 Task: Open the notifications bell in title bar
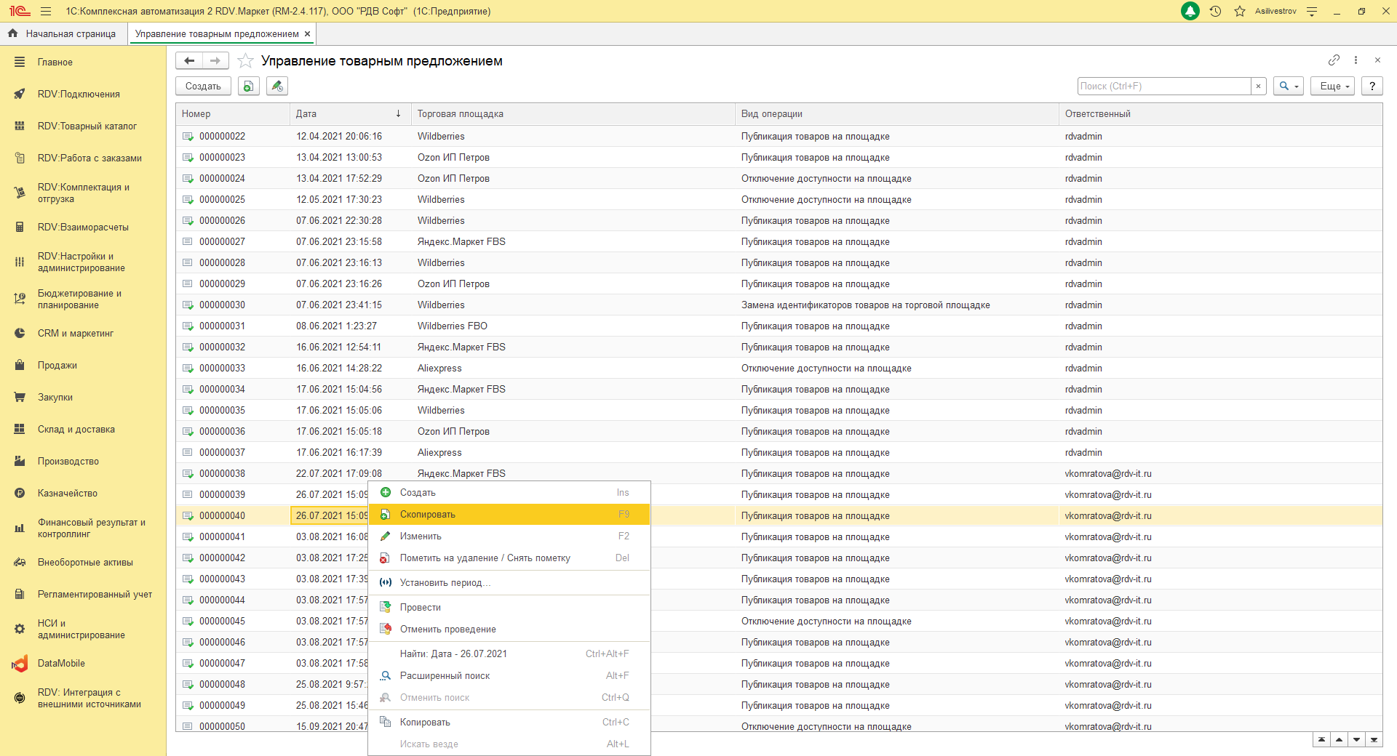pos(1190,12)
